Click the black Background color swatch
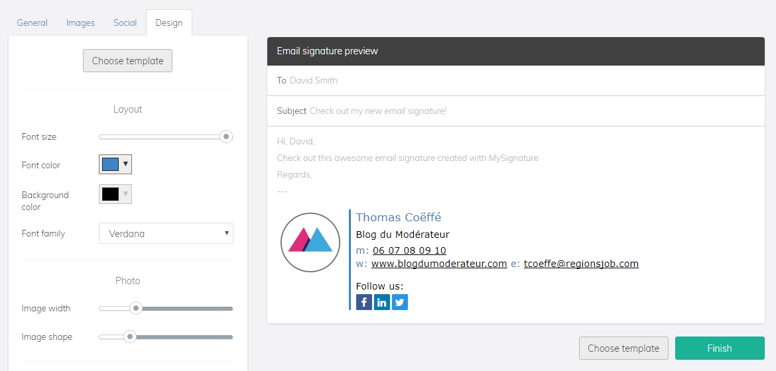 110,194
